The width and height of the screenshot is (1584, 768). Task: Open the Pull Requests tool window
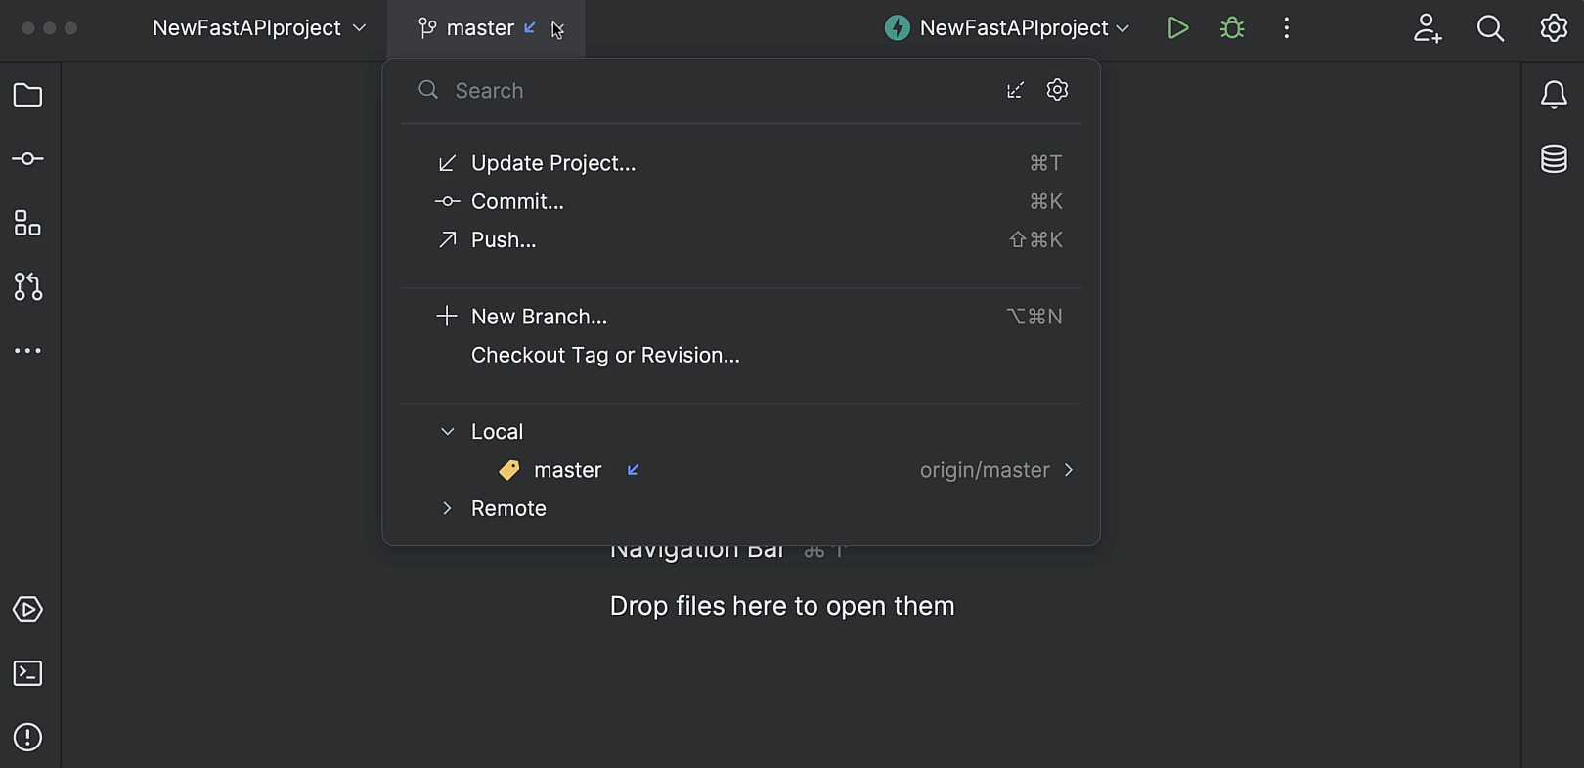pyautogui.click(x=27, y=286)
